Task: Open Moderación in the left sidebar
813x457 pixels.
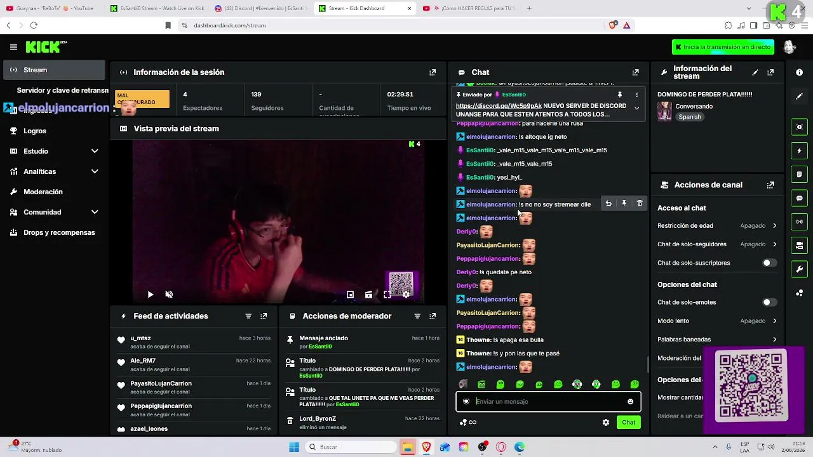Action: coord(54,192)
